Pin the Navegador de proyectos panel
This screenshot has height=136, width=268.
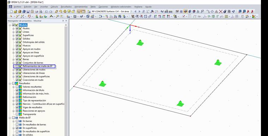pos(63,21)
